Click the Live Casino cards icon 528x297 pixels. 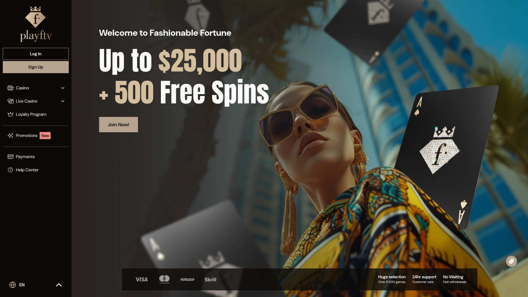(10, 101)
